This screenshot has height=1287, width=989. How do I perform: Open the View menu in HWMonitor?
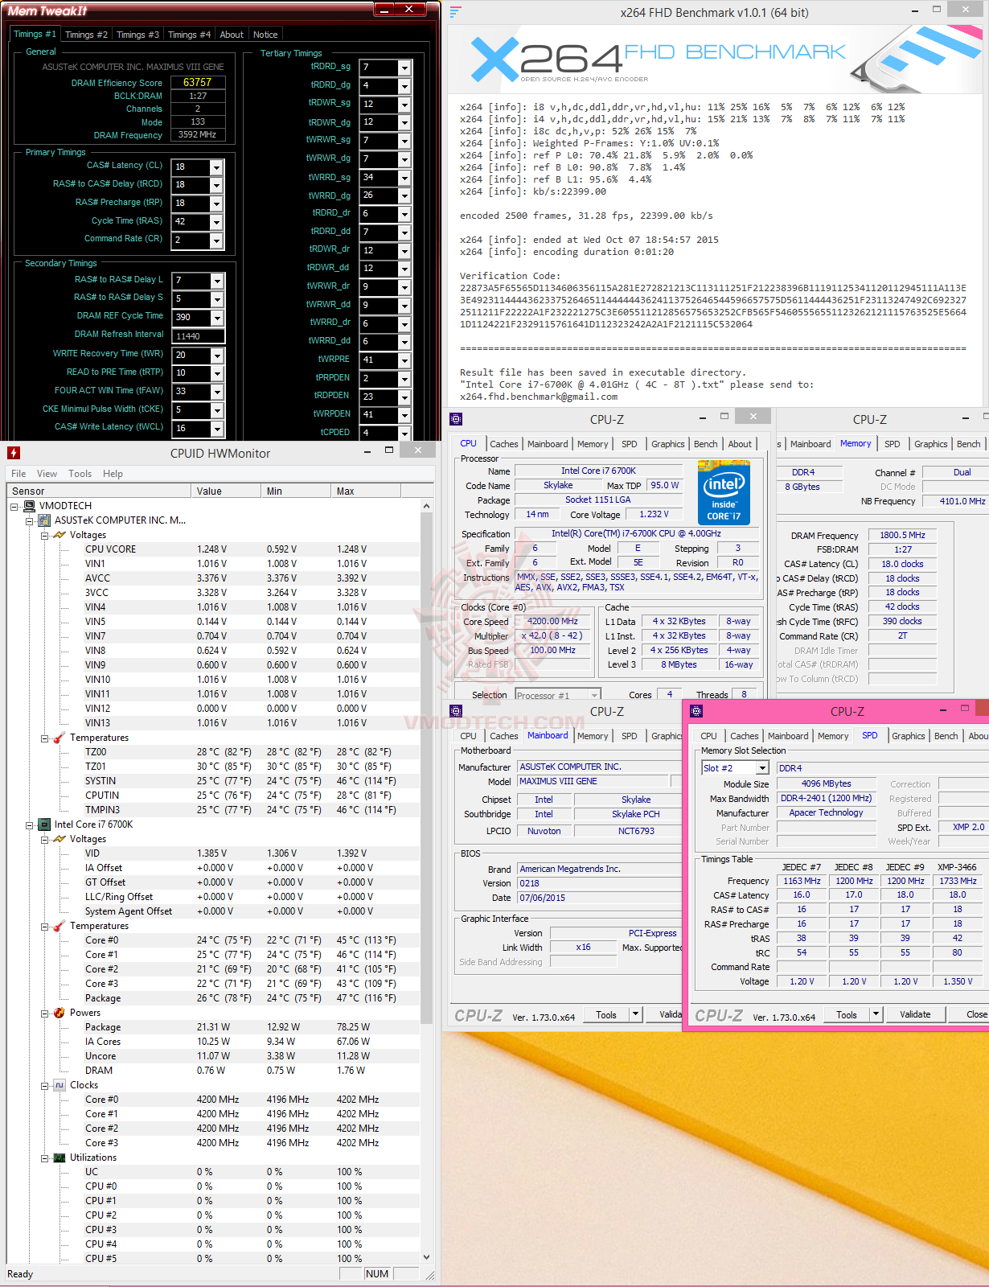47,474
